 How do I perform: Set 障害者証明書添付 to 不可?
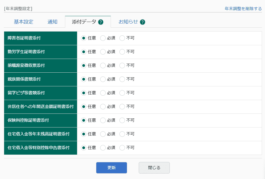click(122, 38)
